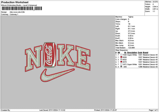Click the barcode under the worksheet title
This screenshot has width=159, height=112.
click(22, 8)
